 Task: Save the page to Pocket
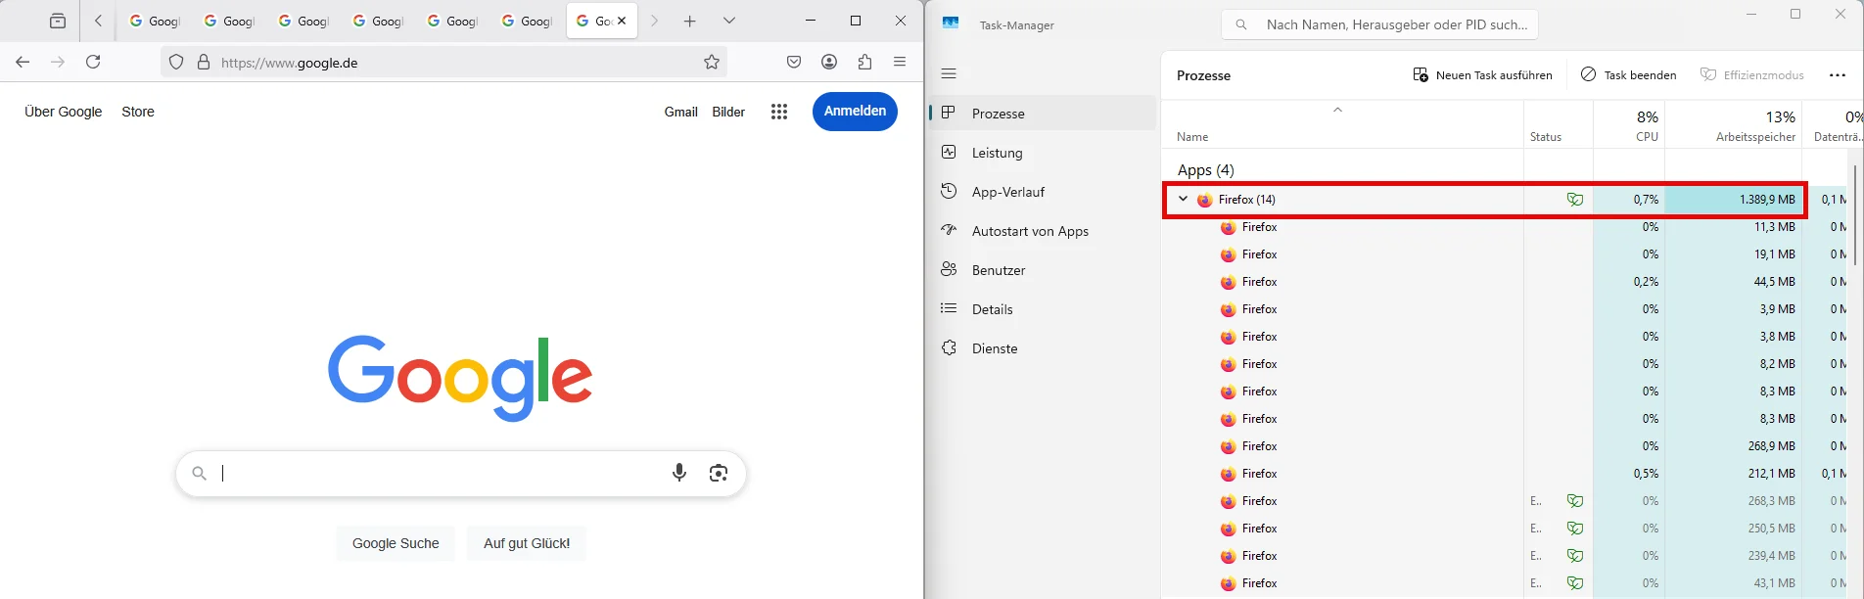(794, 62)
